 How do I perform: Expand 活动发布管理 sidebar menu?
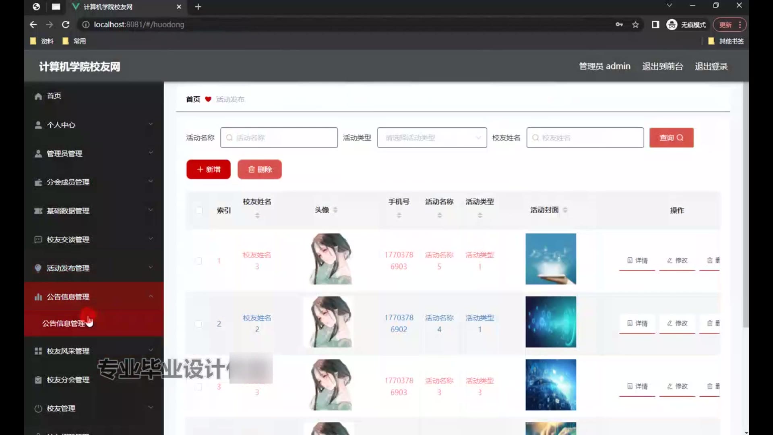151,267
